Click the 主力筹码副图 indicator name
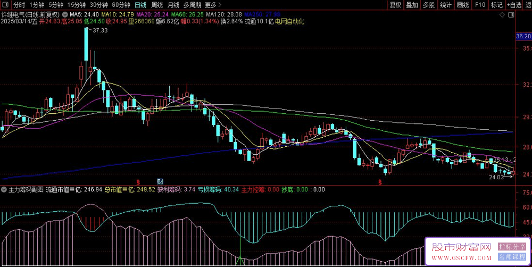532x267 pixels. 26,190
